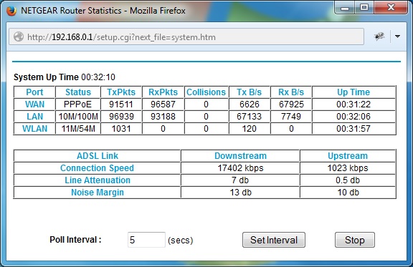The width and height of the screenshot is (413, 267).
Task: Click the Poll Interval label
Action: (x=75, y=240)
